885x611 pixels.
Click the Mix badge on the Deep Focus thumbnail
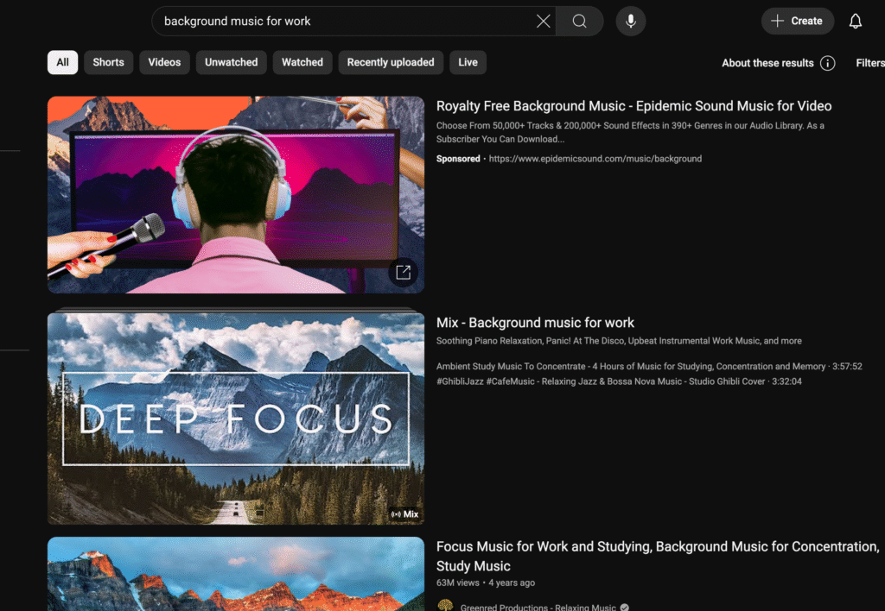coord(404,514)
